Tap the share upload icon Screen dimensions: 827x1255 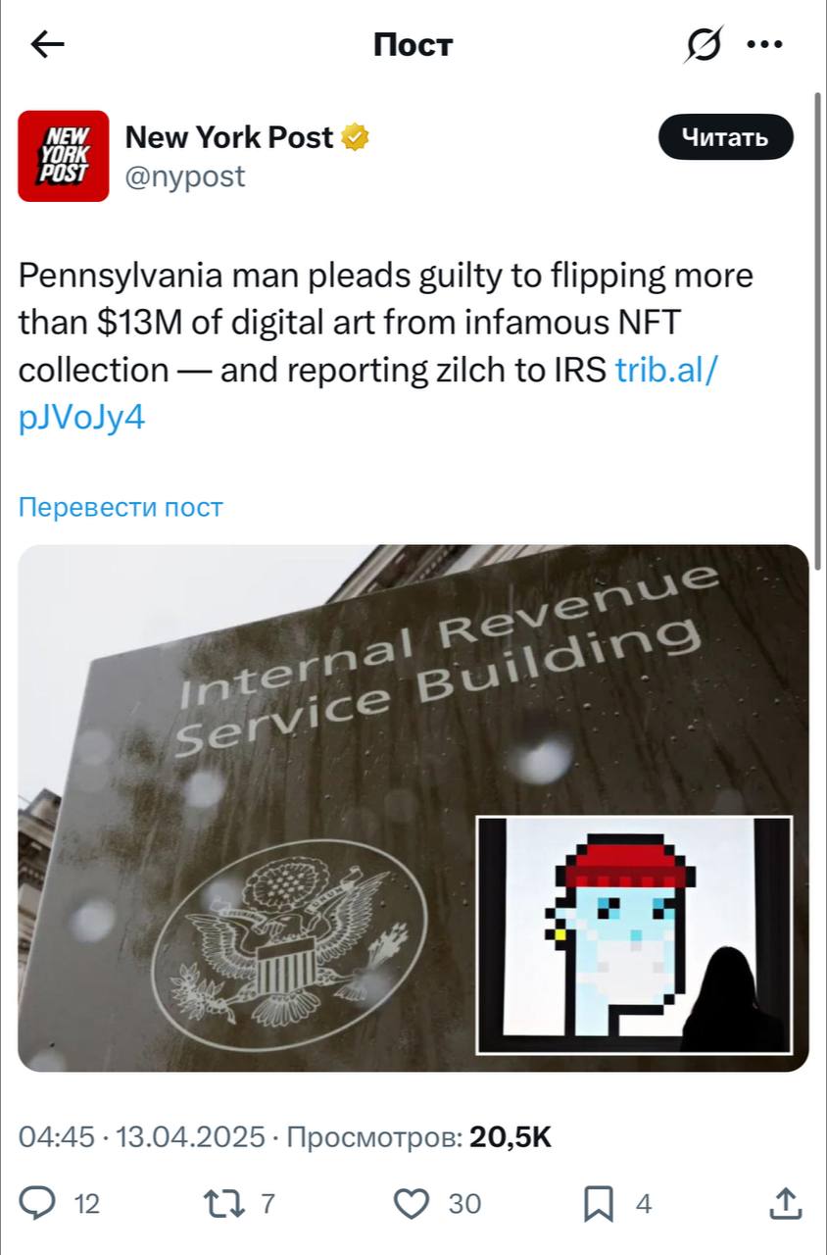point(787,1202)
